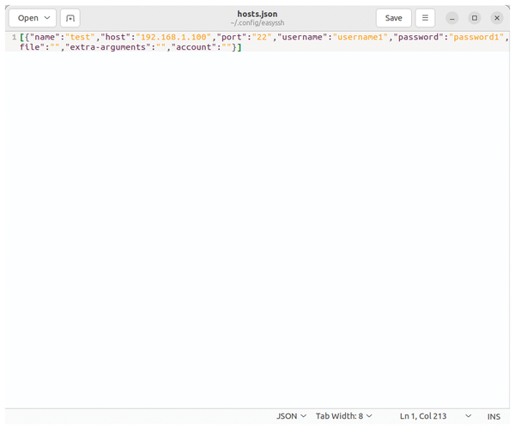
Task: Open the JSON syntax language dropdown
Action: pyautogui.click(x=291, y=416)
